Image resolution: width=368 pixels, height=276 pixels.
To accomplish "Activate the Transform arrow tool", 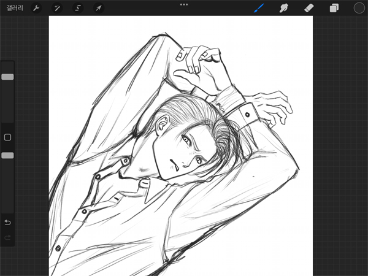I will pos(99,8).
